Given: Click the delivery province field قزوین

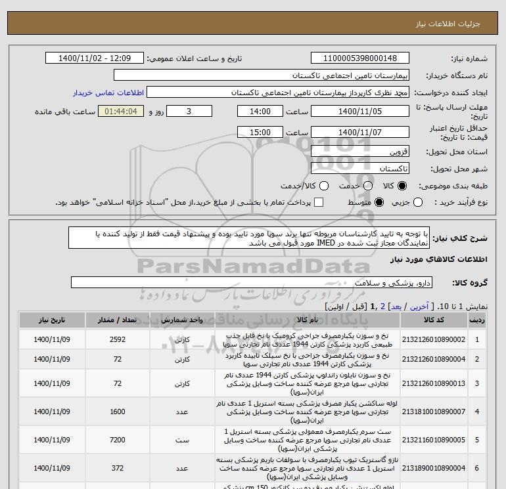Looking at the screenshot, I should pos(360,151).
